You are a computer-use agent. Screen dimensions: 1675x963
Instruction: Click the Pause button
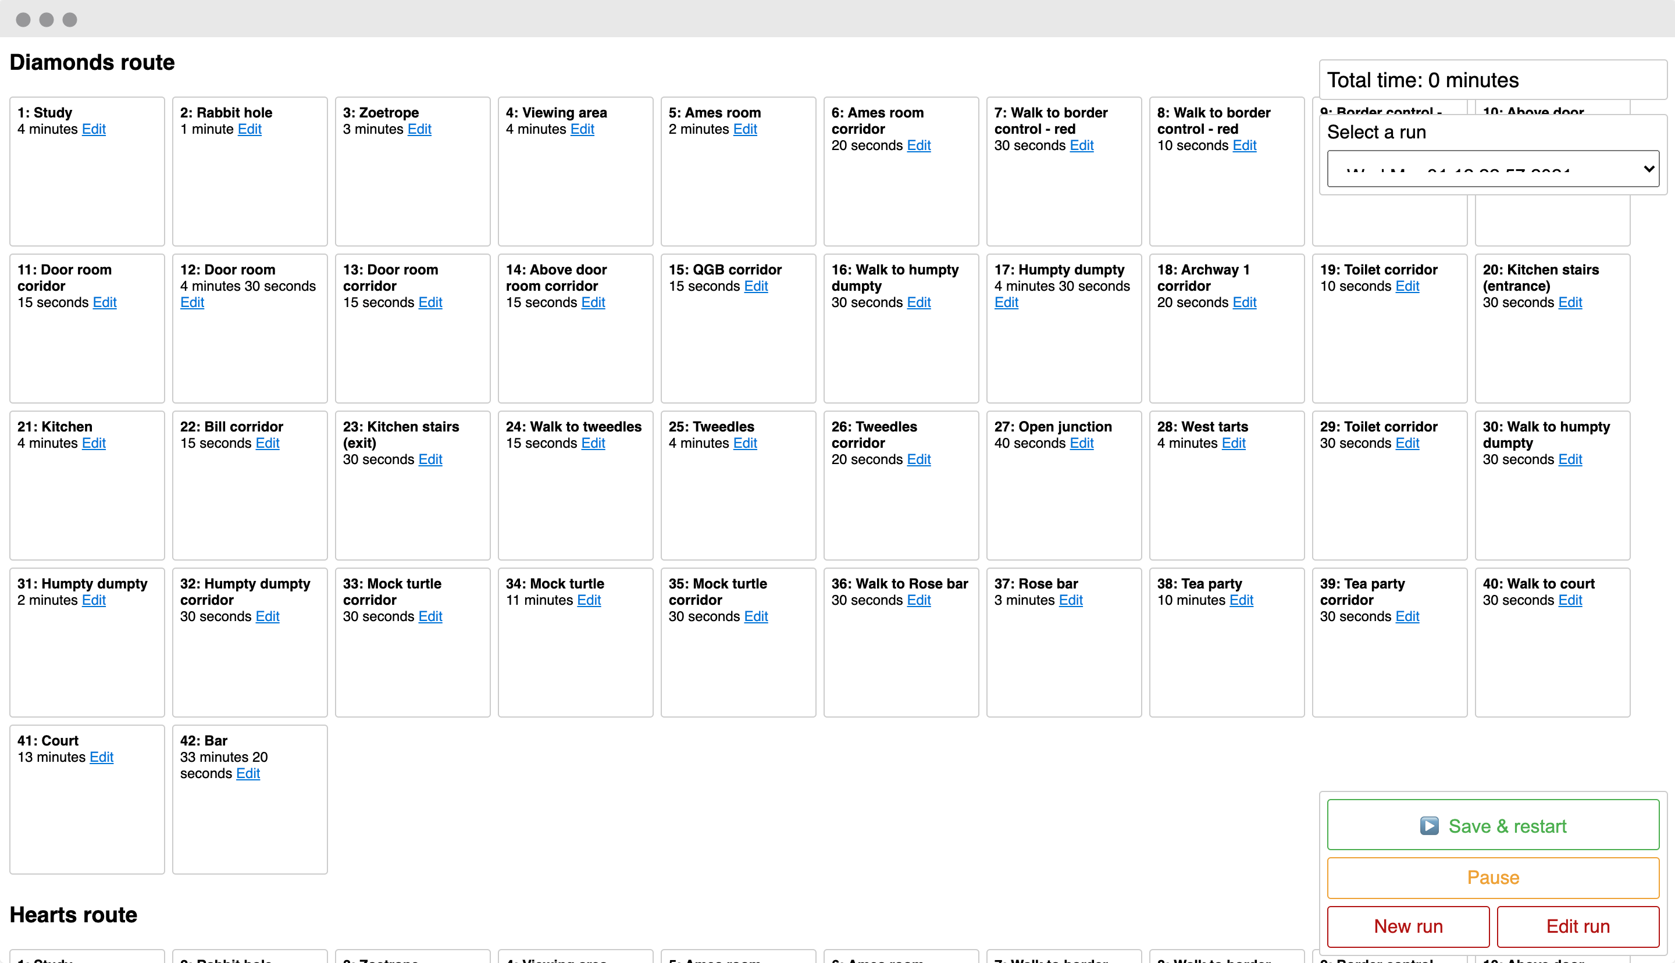click(x=1492, y=878)
